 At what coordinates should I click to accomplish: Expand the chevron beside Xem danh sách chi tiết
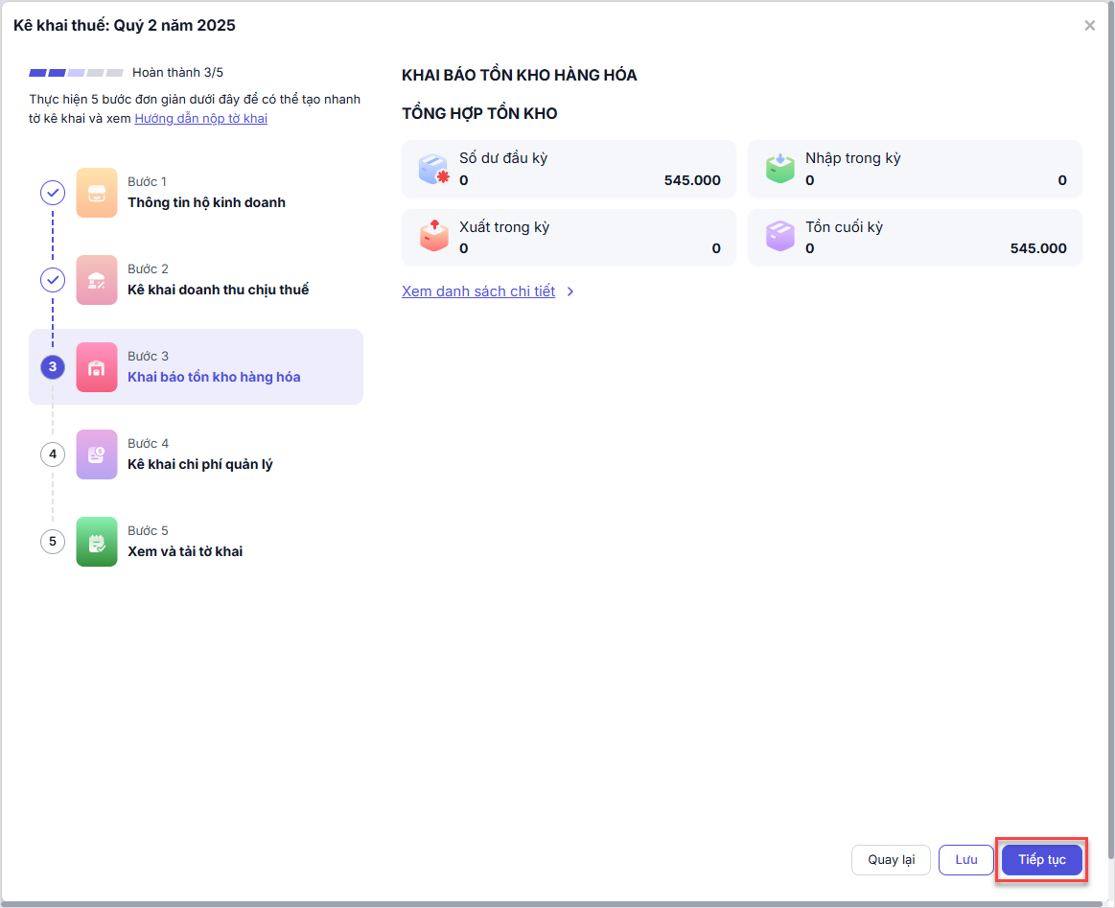click(570, 291)
